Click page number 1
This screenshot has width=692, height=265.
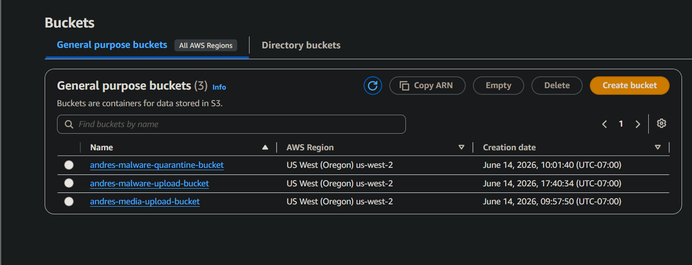tap(621, 124)
